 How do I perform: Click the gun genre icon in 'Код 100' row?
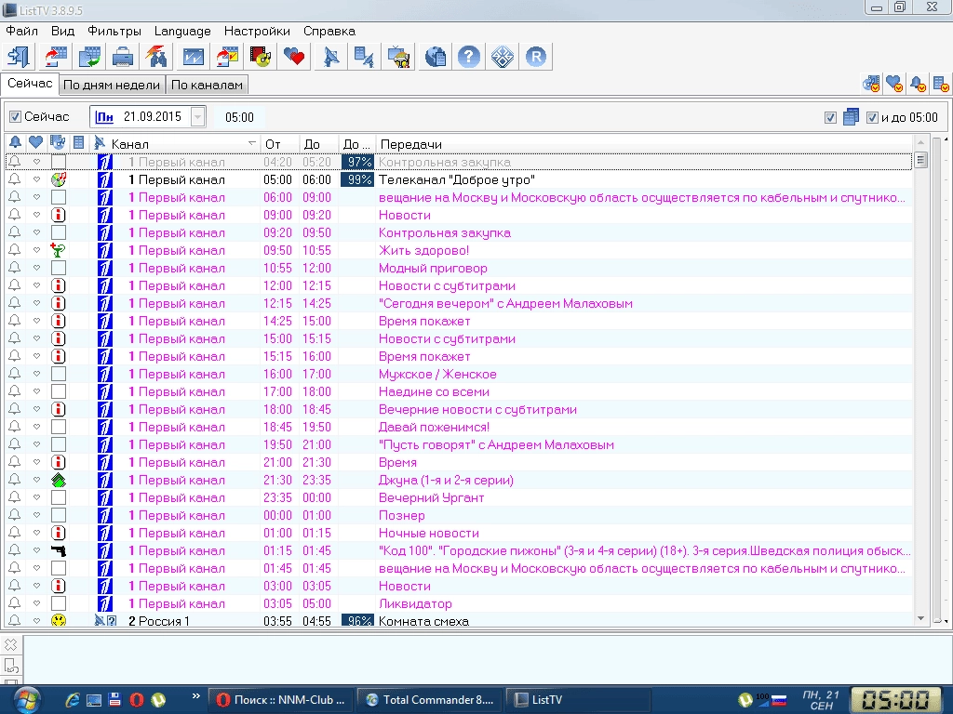pos(59,550)
